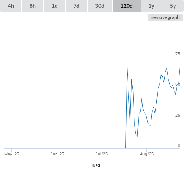Click the May '25 axis label
The width and height of the screenshot is (184, 176).
[12, 154]
